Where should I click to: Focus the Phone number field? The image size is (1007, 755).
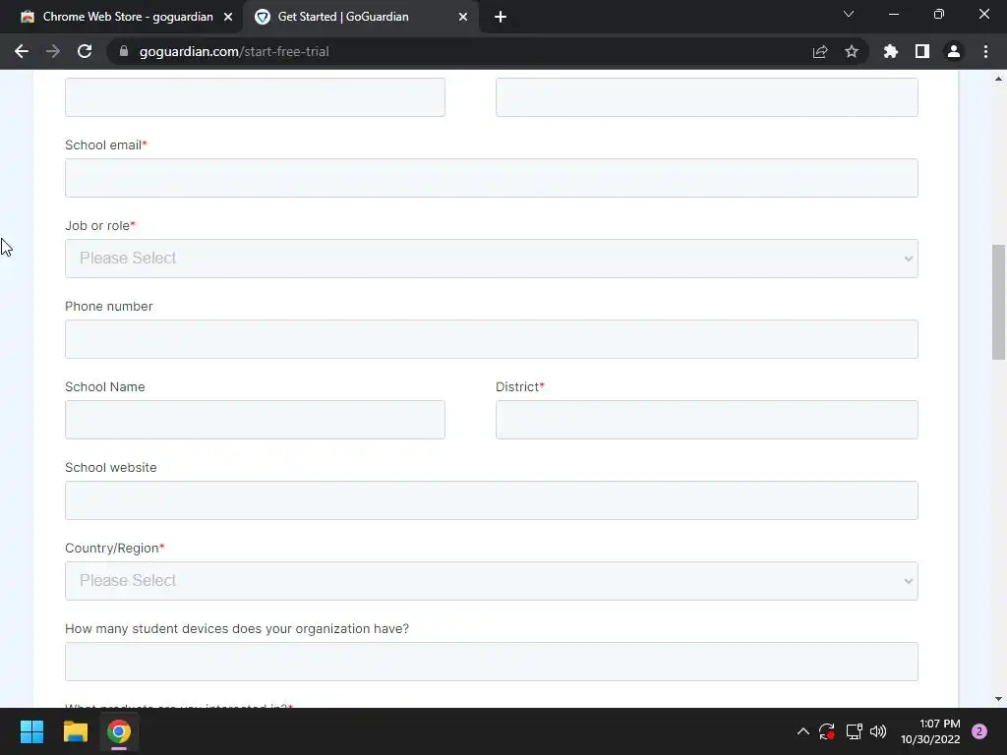(x=492, y=339)
